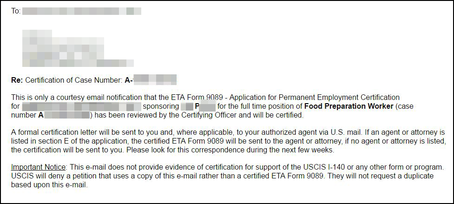Click the final line "based upon this e-mail."
Image resolution: width=454 pixels, height=204 pixels.
[49, 184]
